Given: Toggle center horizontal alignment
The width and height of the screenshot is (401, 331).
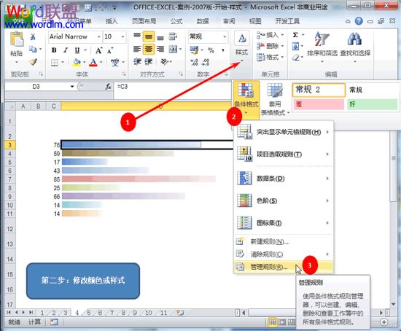Looking at the screenshot, I should (x=149, y=49).
